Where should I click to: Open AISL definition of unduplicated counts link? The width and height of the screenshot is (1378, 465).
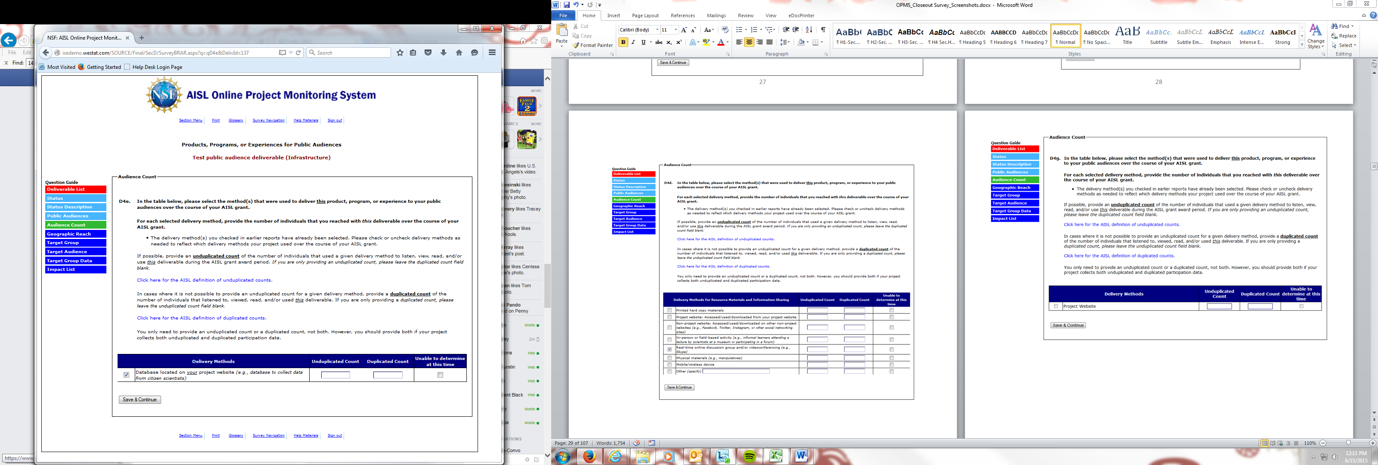click(205, 280)
